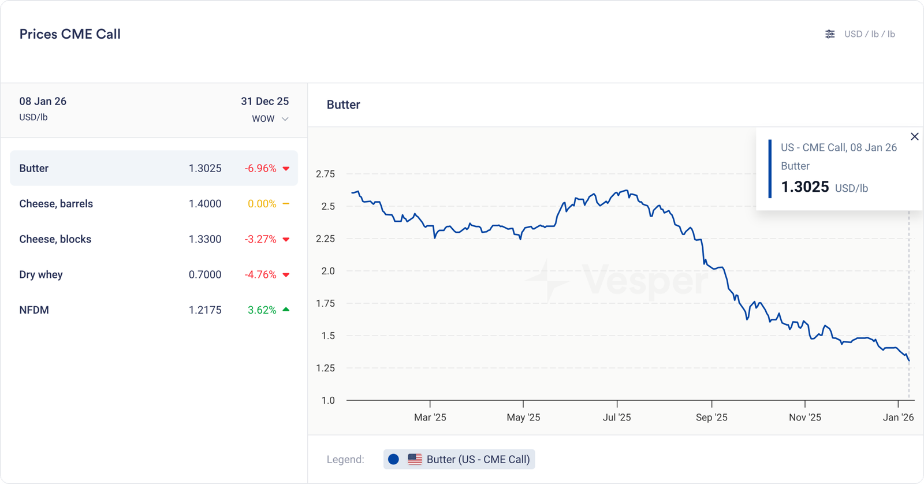Viewport: 924px width, 484px height.
Task: Open the unit settings sliders icon
Action: 830,34
